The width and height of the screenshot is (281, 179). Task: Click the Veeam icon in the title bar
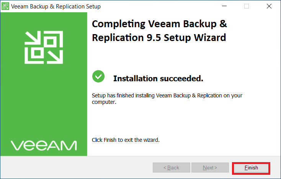(x=6, y=6)
